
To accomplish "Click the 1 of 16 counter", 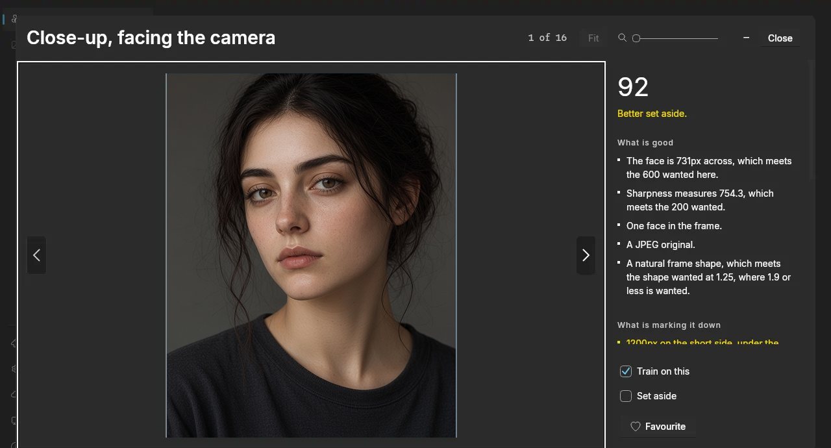I will tap(547, 38).
